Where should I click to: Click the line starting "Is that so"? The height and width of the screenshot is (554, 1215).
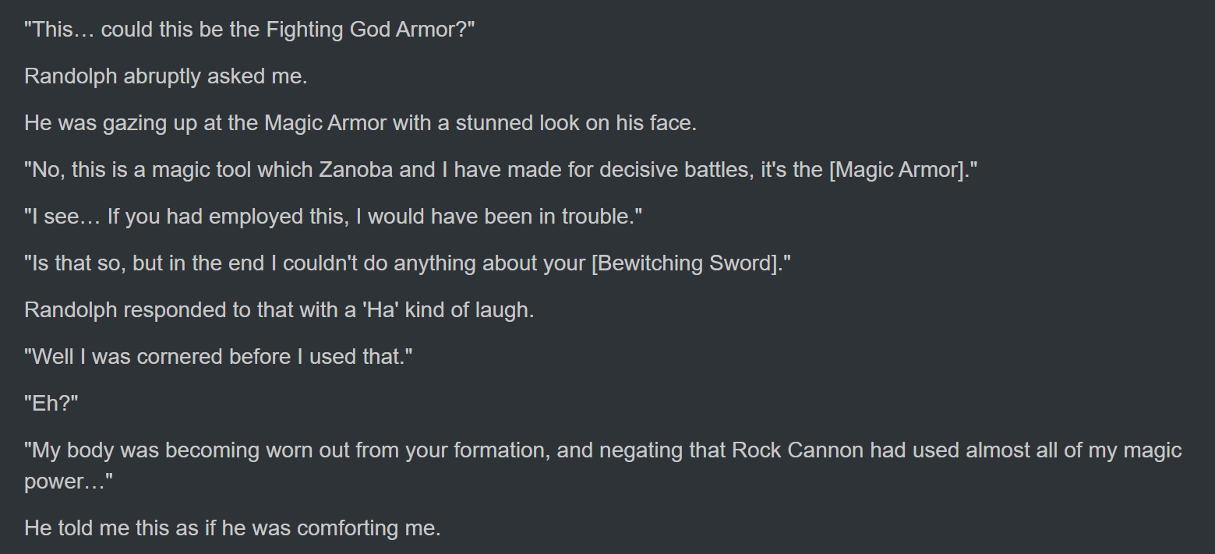click(408, 263)
